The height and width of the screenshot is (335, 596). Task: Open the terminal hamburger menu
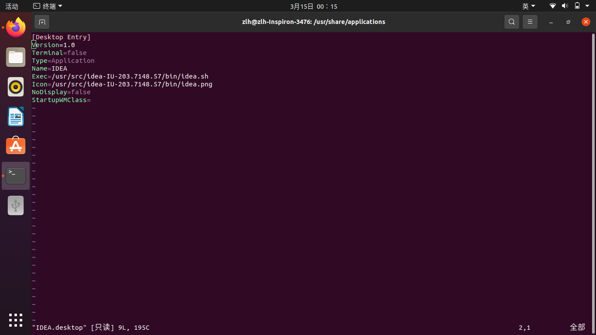pyautogui.click(x=530, y=22)
